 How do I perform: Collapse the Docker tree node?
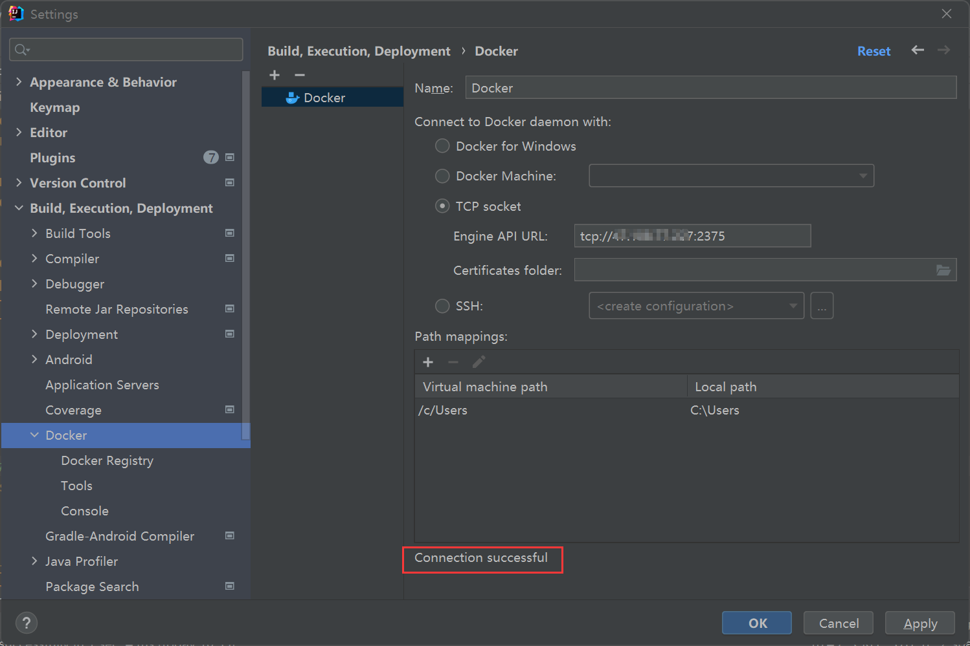tap(34, 435)
